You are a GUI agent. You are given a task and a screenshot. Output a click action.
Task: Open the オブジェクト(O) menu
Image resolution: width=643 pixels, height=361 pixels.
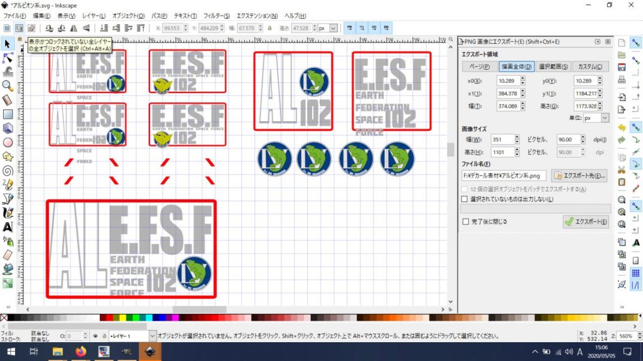pyautogui.click(x=128, y=16)
